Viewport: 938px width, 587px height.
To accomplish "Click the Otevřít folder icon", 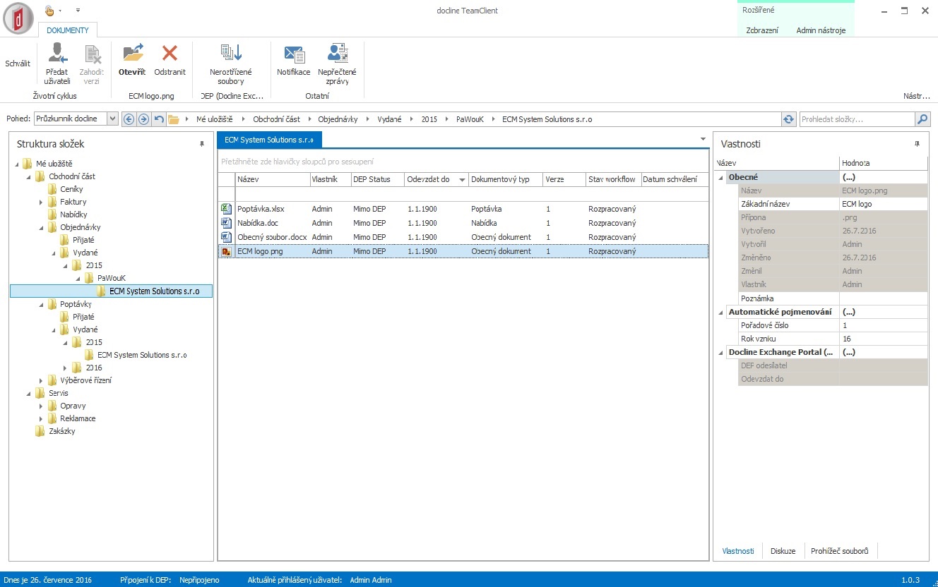I will [132, 54].
